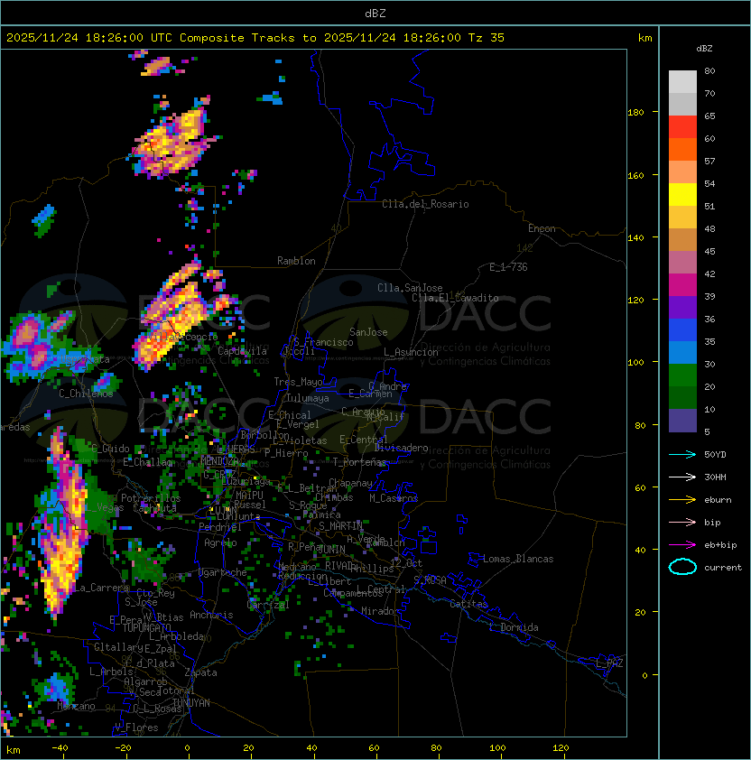Click the C_Chilenos map label

coord(86,394)
